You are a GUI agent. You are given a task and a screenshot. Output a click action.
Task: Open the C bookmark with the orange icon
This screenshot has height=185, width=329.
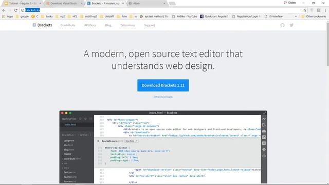(x=34, y=16)
